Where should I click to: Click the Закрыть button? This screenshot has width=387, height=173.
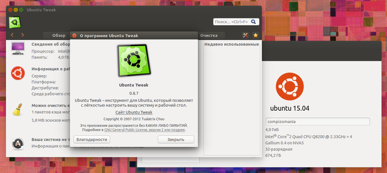[176, 139]
